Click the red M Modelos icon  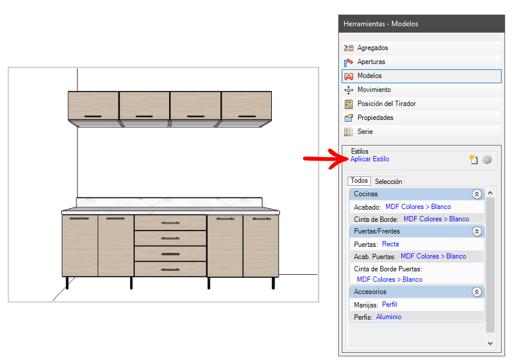point(348,76)
